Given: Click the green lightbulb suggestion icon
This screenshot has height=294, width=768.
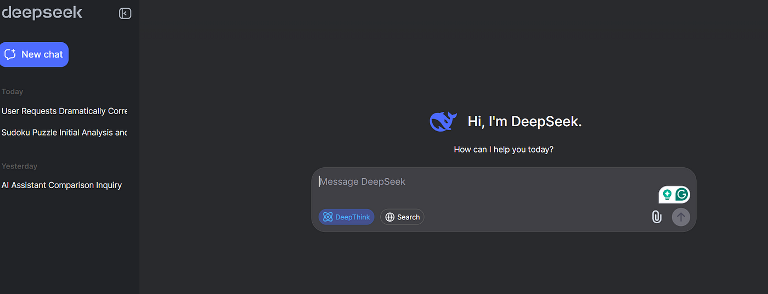Looking at the screenshot, I should coord(667,194).
